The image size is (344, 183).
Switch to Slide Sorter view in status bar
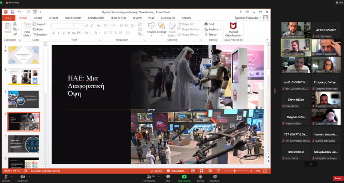pyautogui.click(x=202, y=171)
